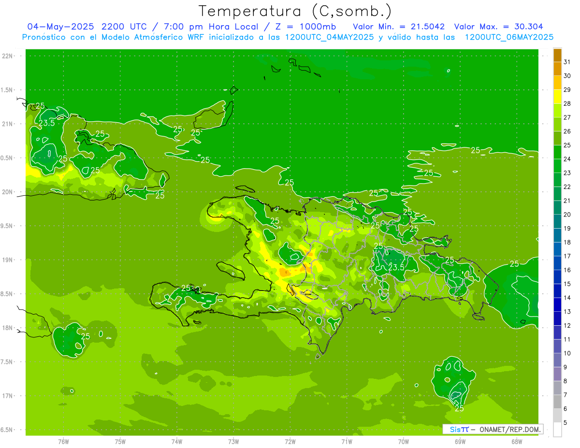The height and width of the screenshot is (448, 580).
Task: Click the "20N" latitude axis label
Action: [x=7, y=192]
